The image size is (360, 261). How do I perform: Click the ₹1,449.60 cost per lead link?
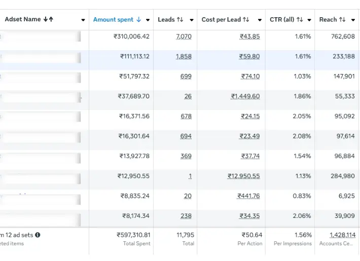coord(245,96)
